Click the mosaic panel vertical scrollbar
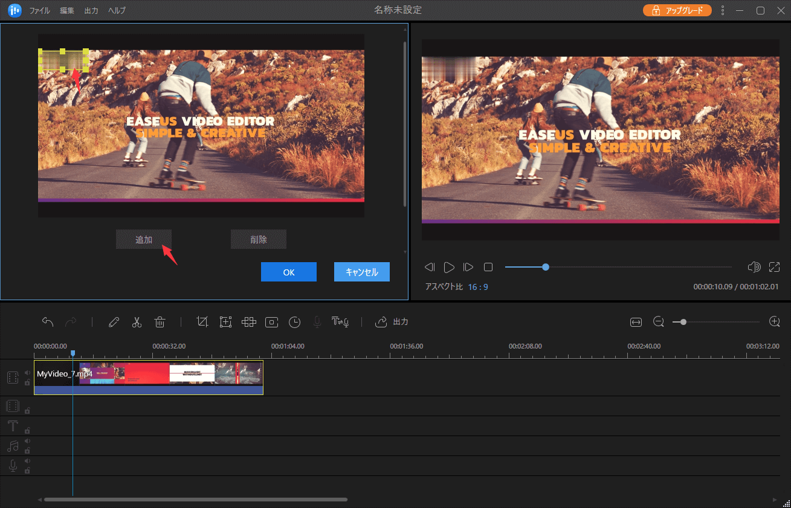 click(x=405, y=125)
